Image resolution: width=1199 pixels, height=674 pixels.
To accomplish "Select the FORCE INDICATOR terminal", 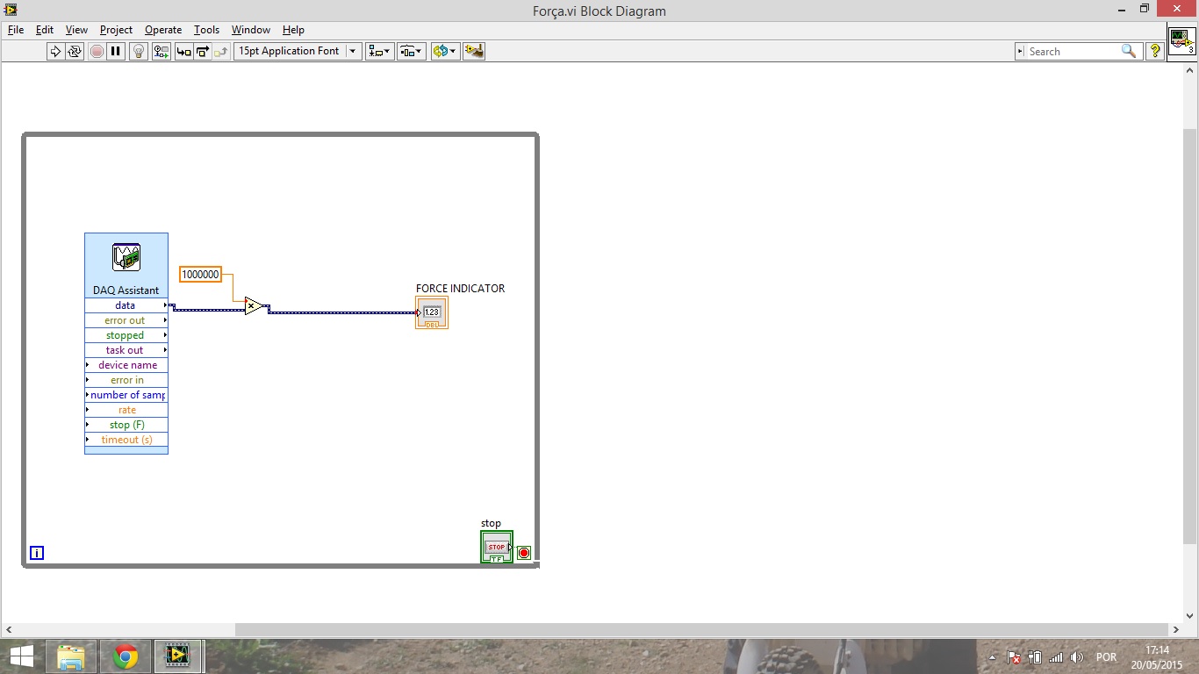I will (432, 312).
